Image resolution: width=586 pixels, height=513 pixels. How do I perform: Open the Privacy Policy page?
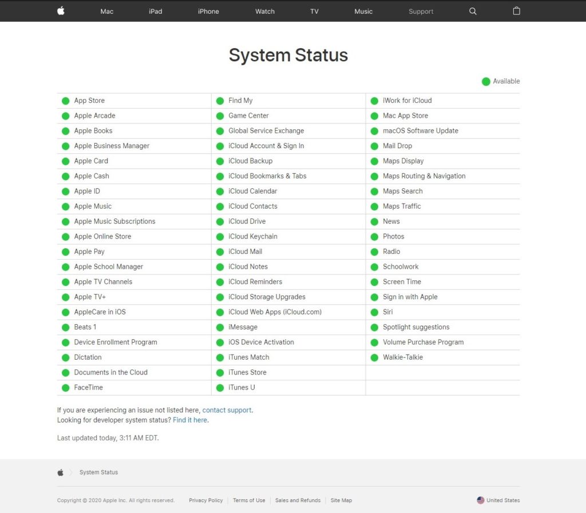tap(205, 500)
